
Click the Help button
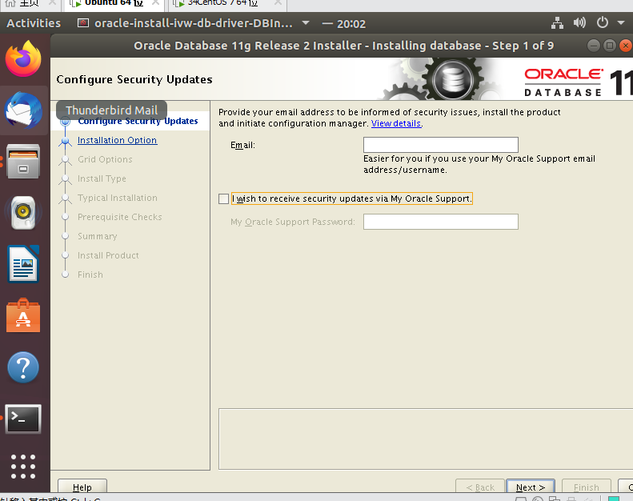pos(82,487)
